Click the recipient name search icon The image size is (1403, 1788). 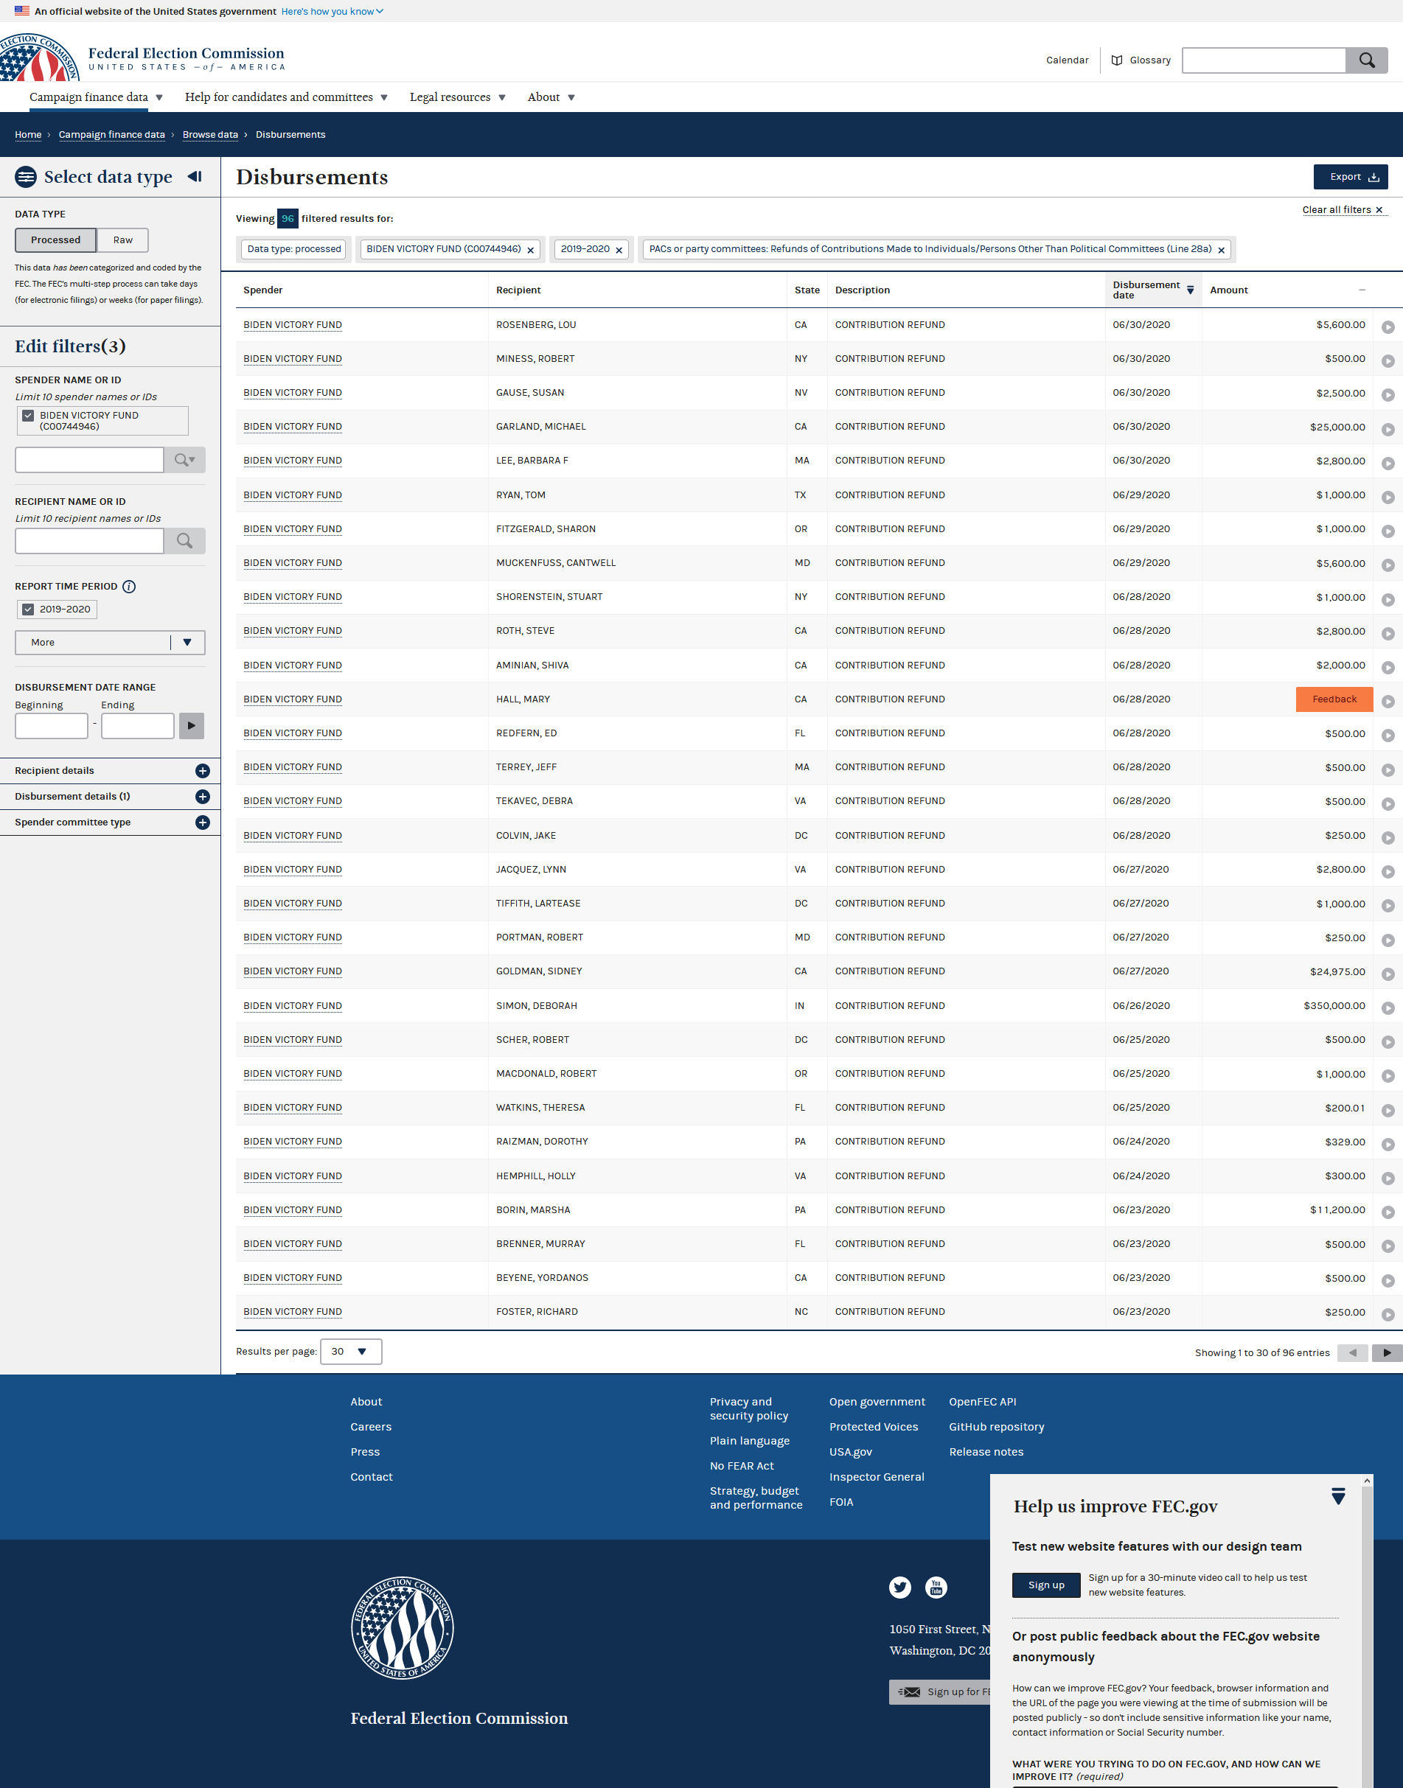point(185,541)
